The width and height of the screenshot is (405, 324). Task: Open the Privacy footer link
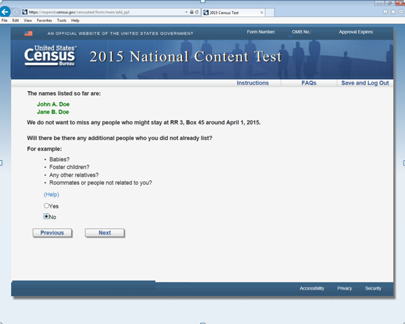tap(345, 288)
